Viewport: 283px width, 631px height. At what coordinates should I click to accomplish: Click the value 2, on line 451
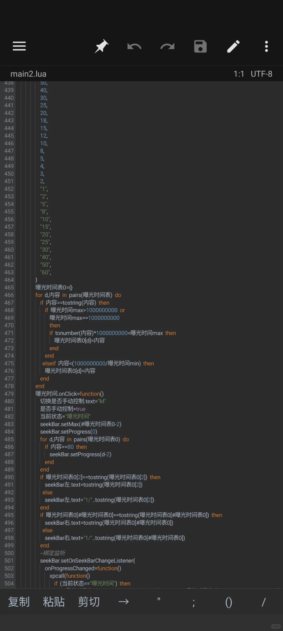42,181
